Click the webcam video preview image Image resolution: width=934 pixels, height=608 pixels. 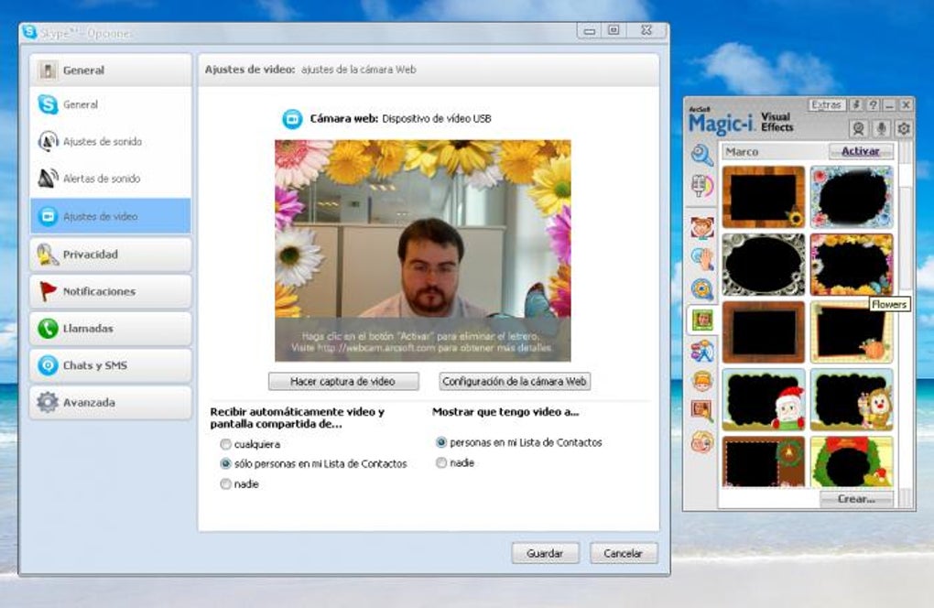click(x=423, y=251)
